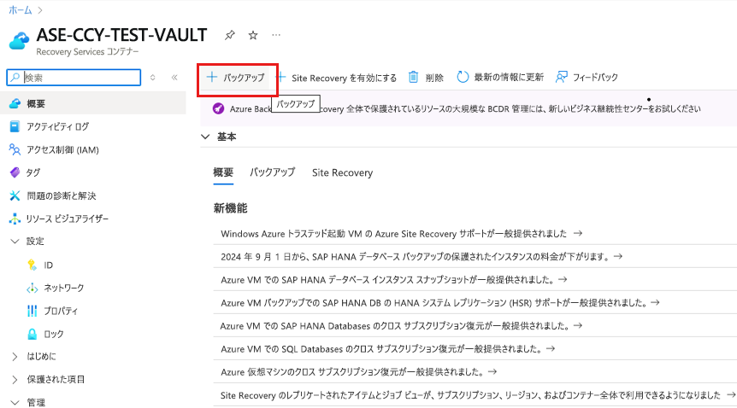Switch to the Site Recovery tab
This screenshot has width=737, height=408.
342,172
